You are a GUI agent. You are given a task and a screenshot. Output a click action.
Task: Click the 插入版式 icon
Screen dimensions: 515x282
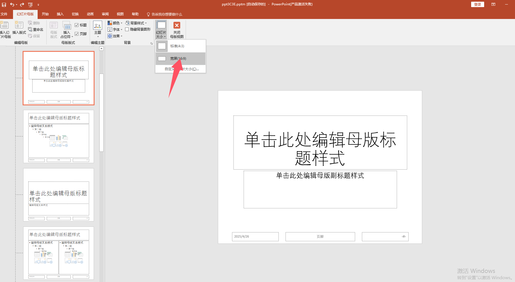(19, 28)
